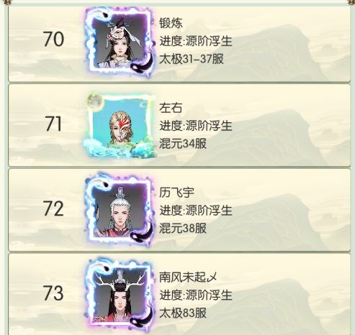Image resolution: width=355 pixels, height=335 pixels.
Task: Click cloud decoration below 左右's portrait
Action: point(119,149)
